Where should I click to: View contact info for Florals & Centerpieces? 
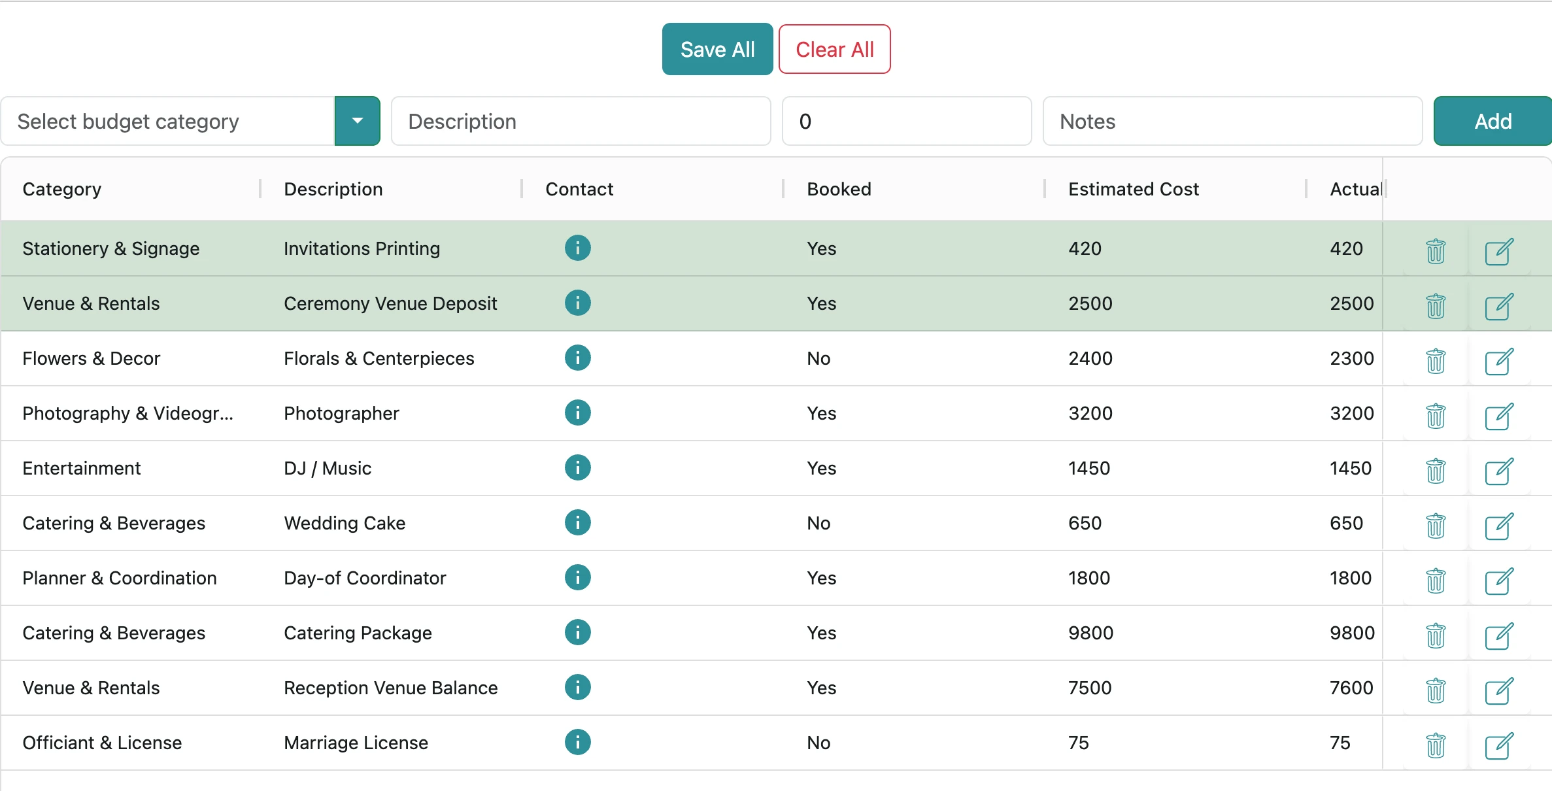tap(577, 358)
